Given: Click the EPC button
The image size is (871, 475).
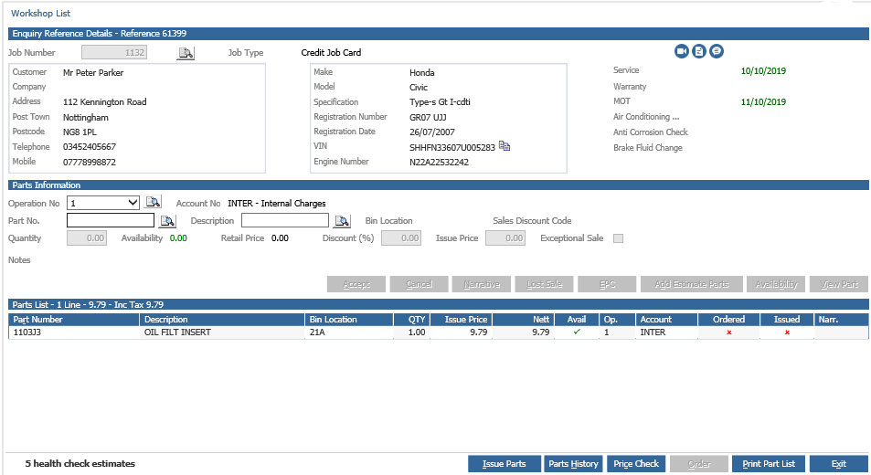Looking at the screenshot, I should [x=607, y=284].
